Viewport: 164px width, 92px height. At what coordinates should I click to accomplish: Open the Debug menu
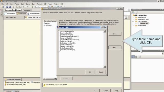point(28,4)
